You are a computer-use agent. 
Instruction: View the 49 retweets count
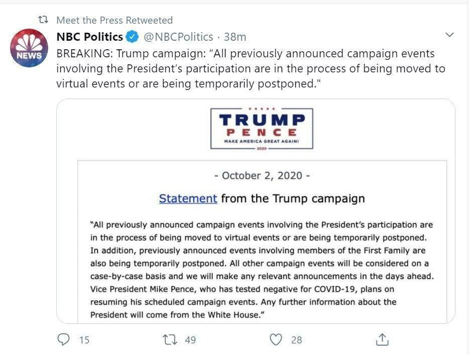(x=190, y=340)
